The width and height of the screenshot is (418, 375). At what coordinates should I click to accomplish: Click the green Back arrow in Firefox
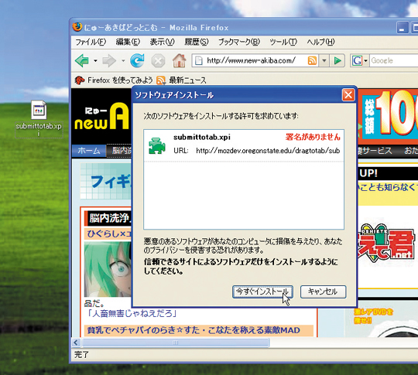pos(82,61)
